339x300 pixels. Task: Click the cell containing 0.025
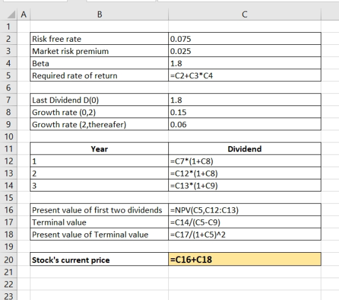pos(245,51)
